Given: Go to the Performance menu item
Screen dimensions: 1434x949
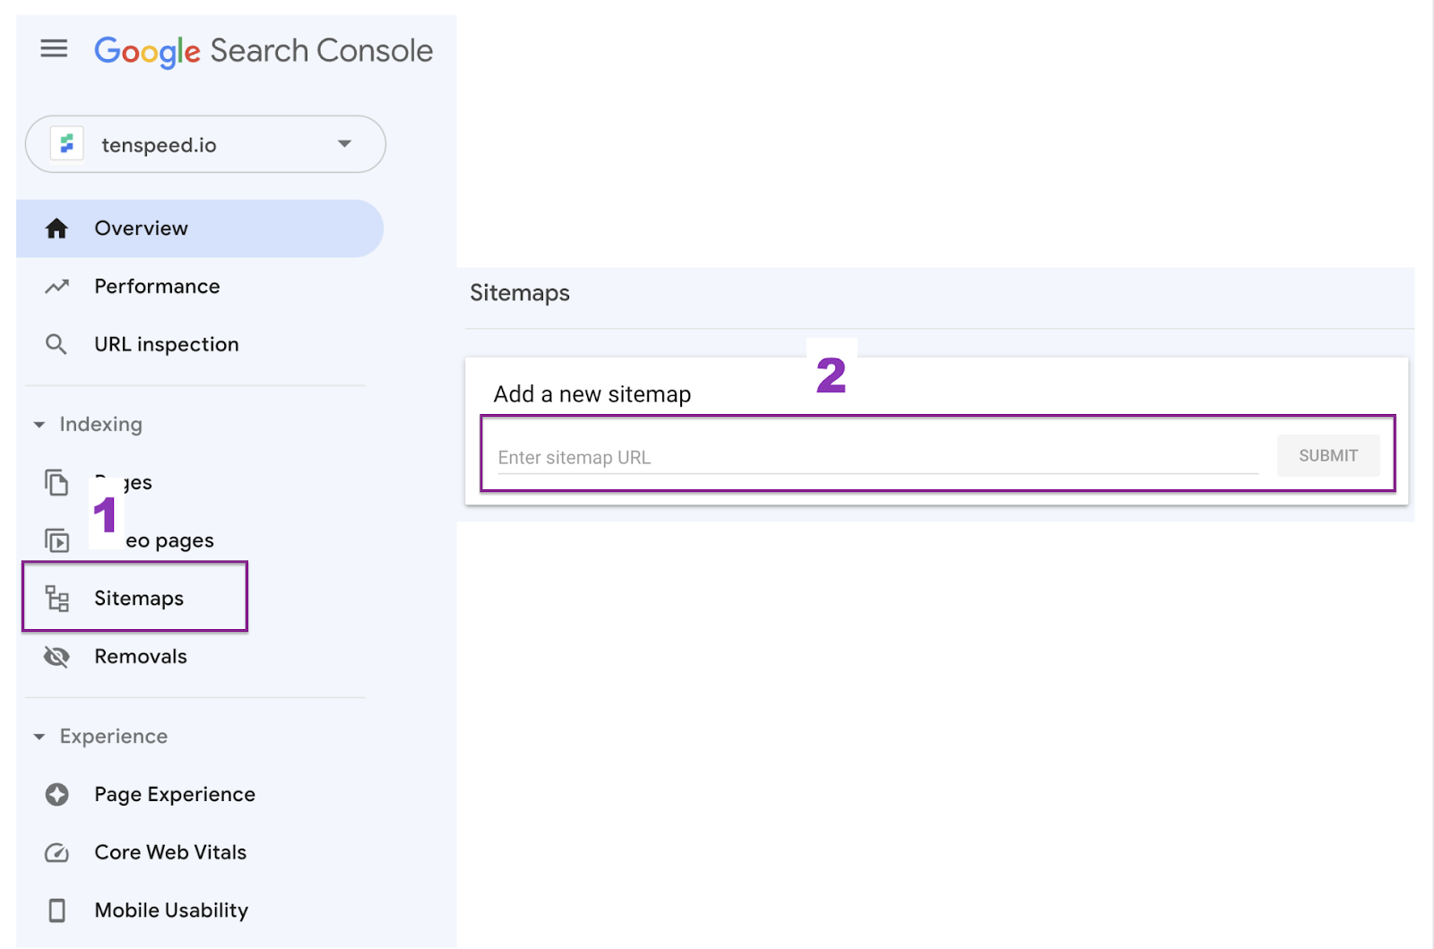Looking at the screenshot, I should point(157,287).
